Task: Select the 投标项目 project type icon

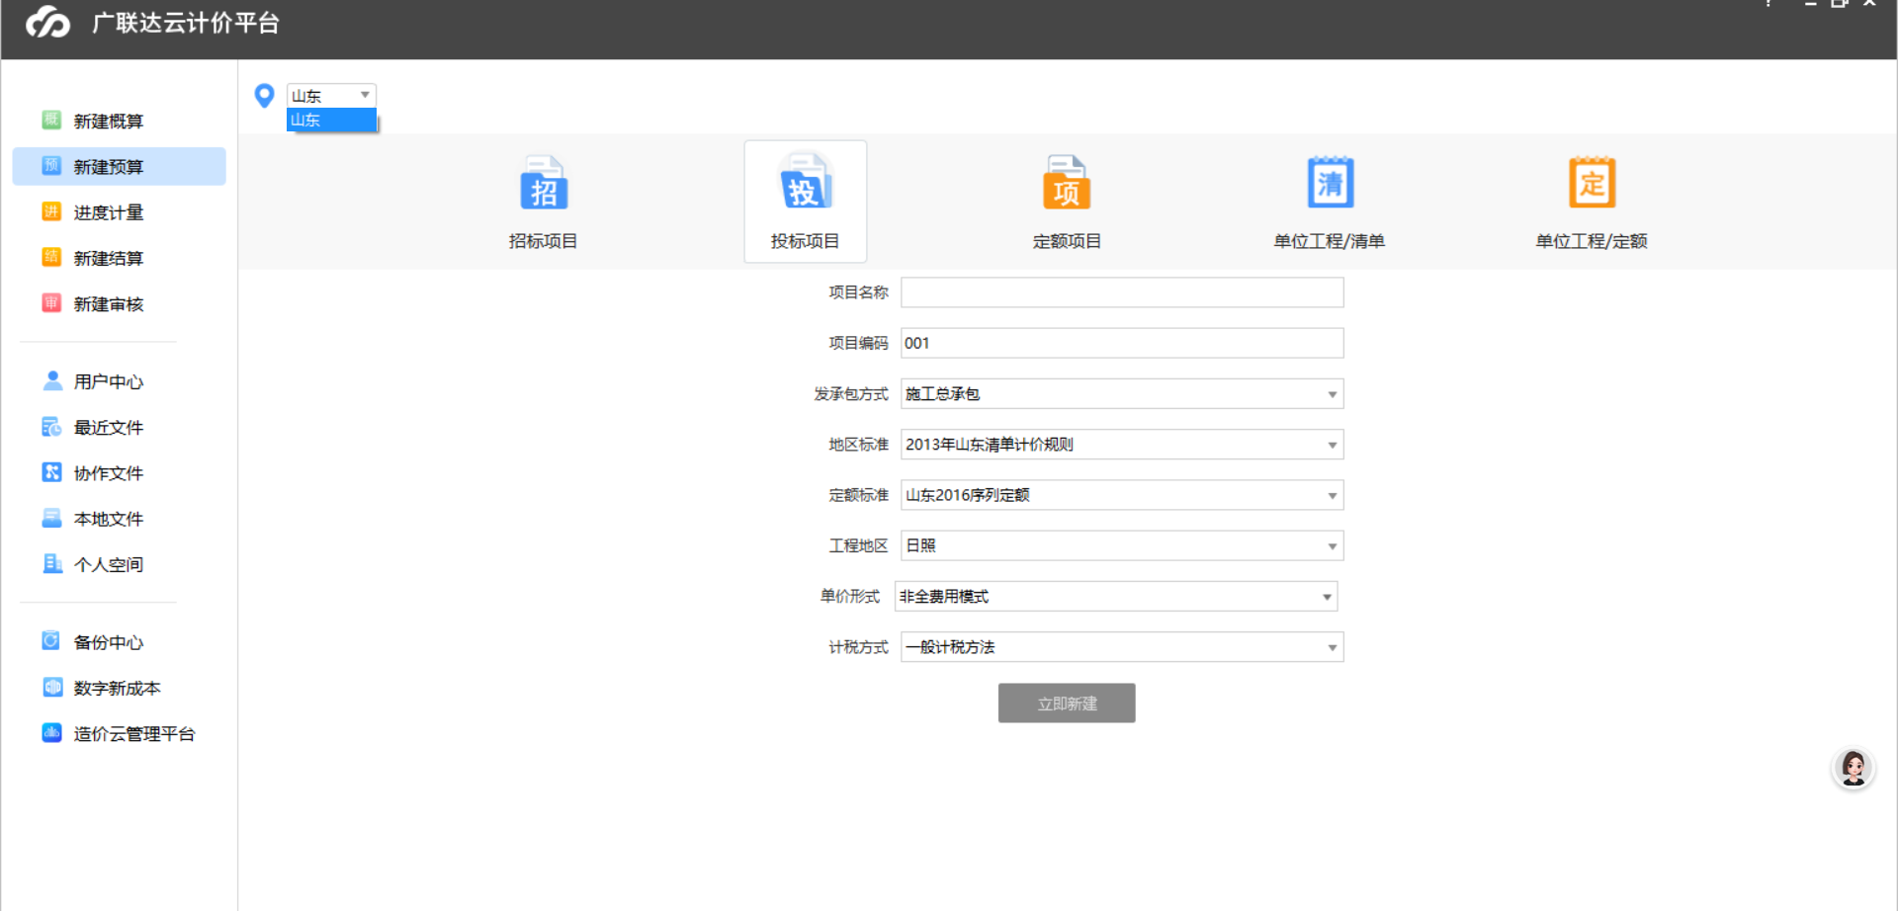Action: (x=806, y=183)
